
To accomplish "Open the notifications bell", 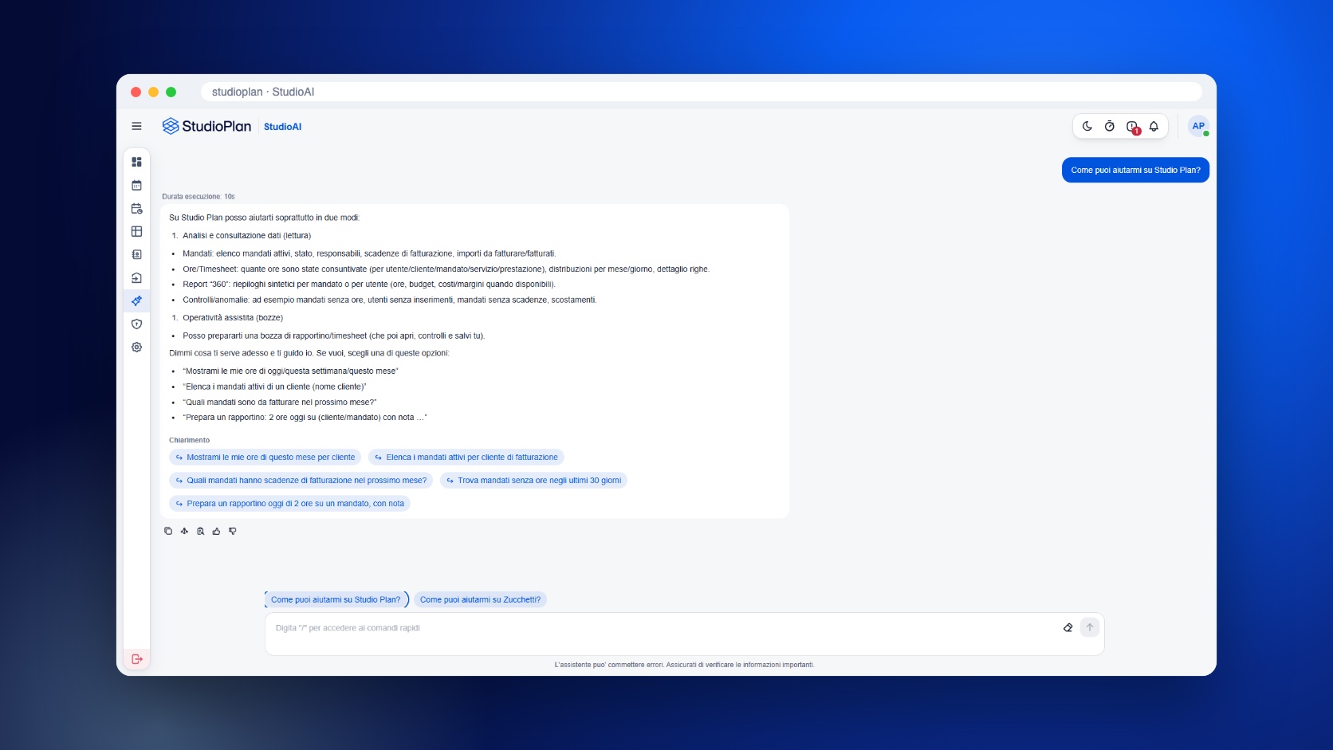I will (x=1154, y=126).
